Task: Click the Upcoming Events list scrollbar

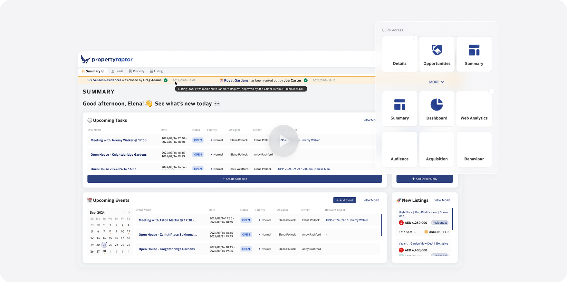Action: 382,225
